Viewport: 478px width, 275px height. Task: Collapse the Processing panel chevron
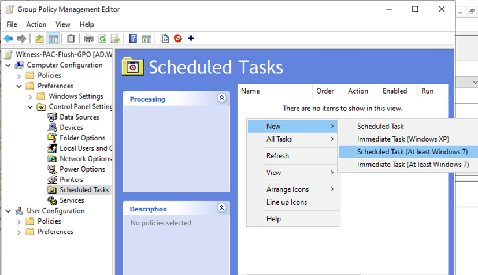pyautogui.click(x=221, y=98)
